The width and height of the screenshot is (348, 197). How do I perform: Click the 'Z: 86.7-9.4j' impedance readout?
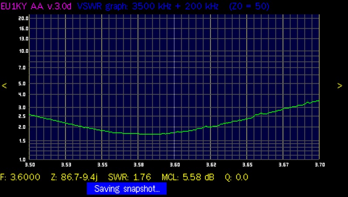pyautogui.click(x=74, y=177)
